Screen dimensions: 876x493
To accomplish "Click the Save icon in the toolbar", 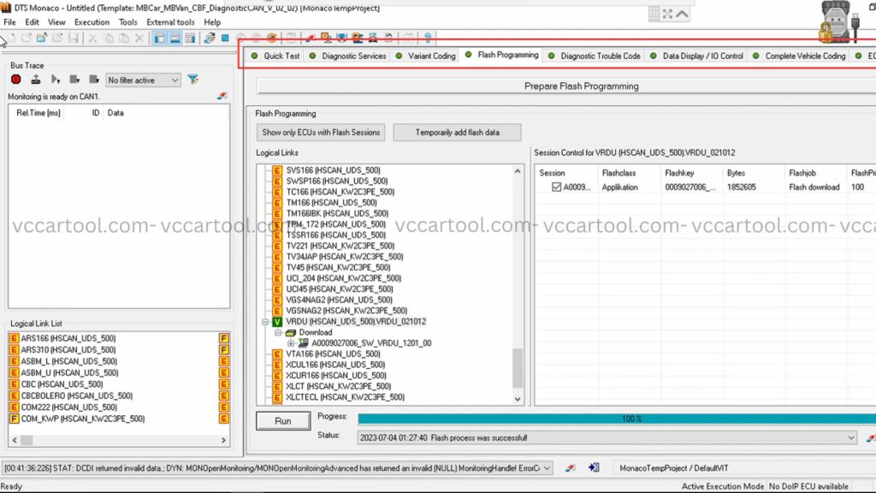I will (x=74, y=38).
